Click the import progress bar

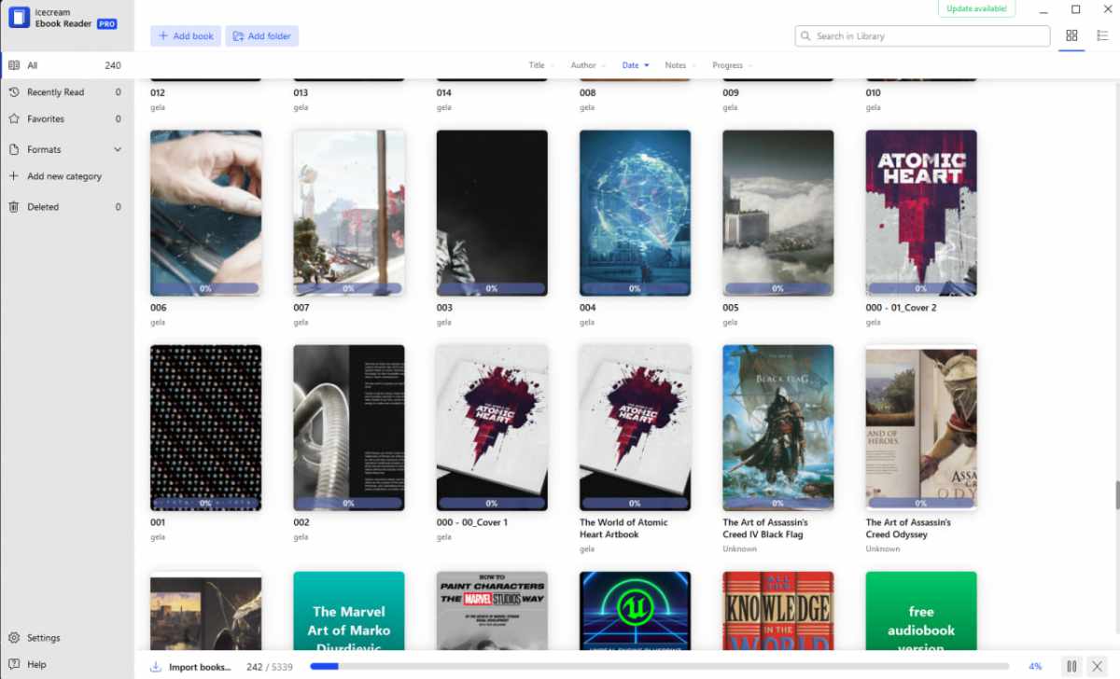coord(659,667)
